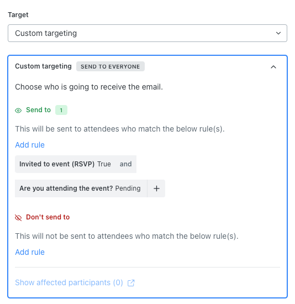Click the SEND TO EVERYONE badge
Screen dimensions: 295x304
click(110, 66)
